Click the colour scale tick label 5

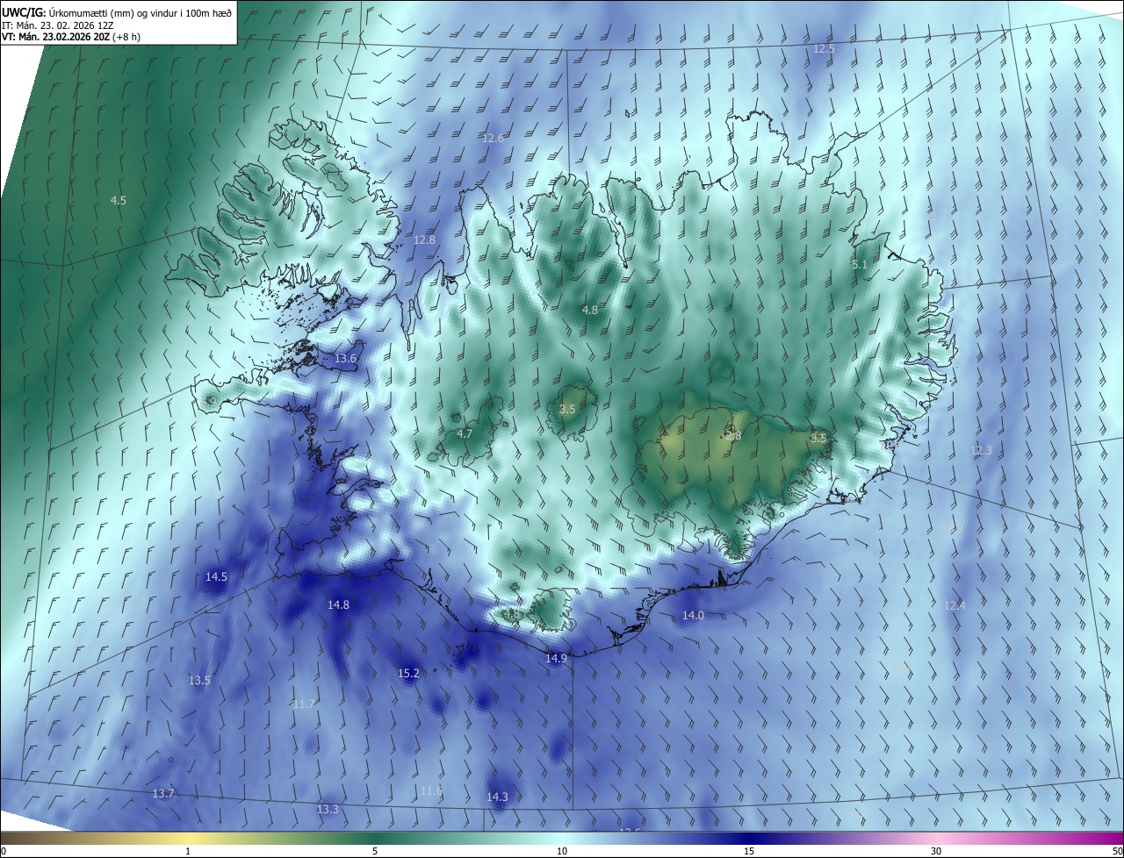click(375, 852)
